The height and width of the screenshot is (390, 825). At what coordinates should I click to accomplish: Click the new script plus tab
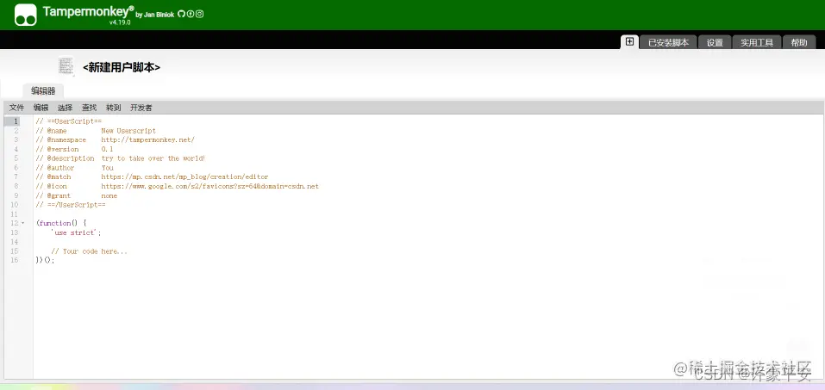tap(629, 42)
